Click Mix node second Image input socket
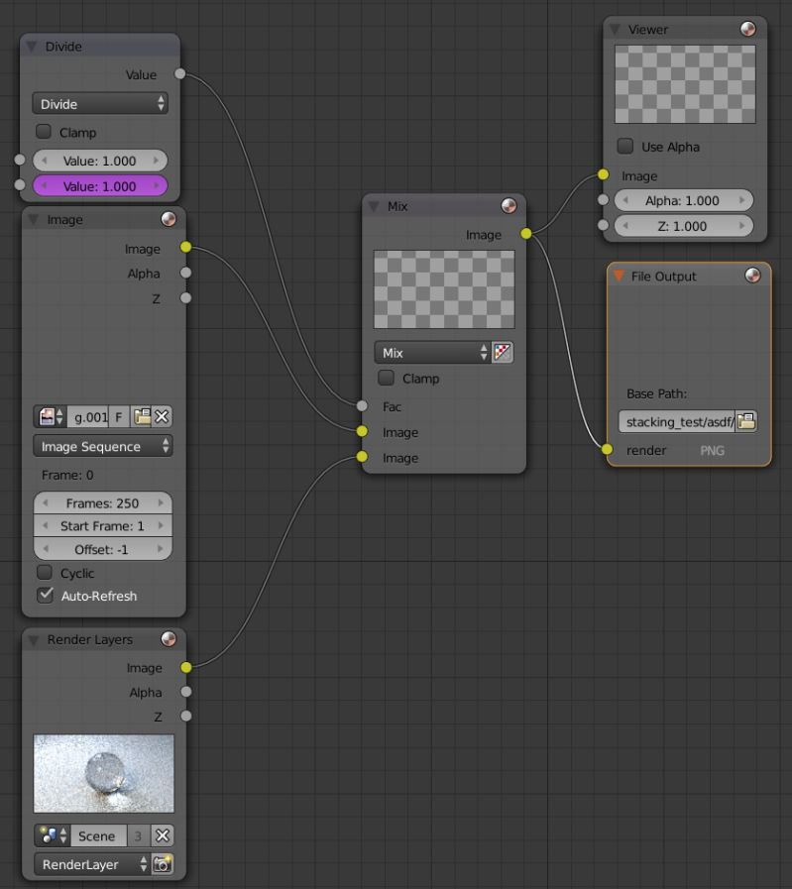 [x=362, y=457]
